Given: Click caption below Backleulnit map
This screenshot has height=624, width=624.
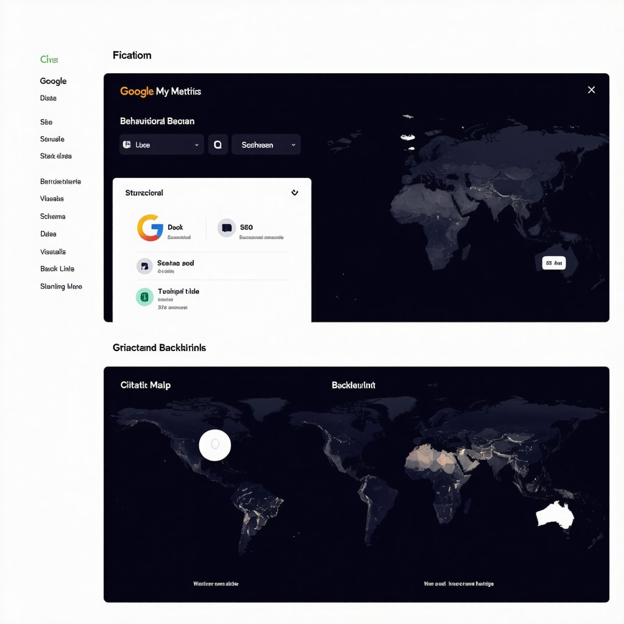Looking at the screenshot, I should [x=458, y=583].
